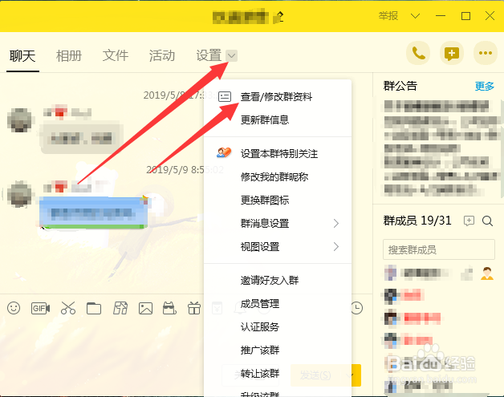Click the 群公告 heading
Image resolution: width=504 pixels, height=397 pixels.
(x=400, y=86)
